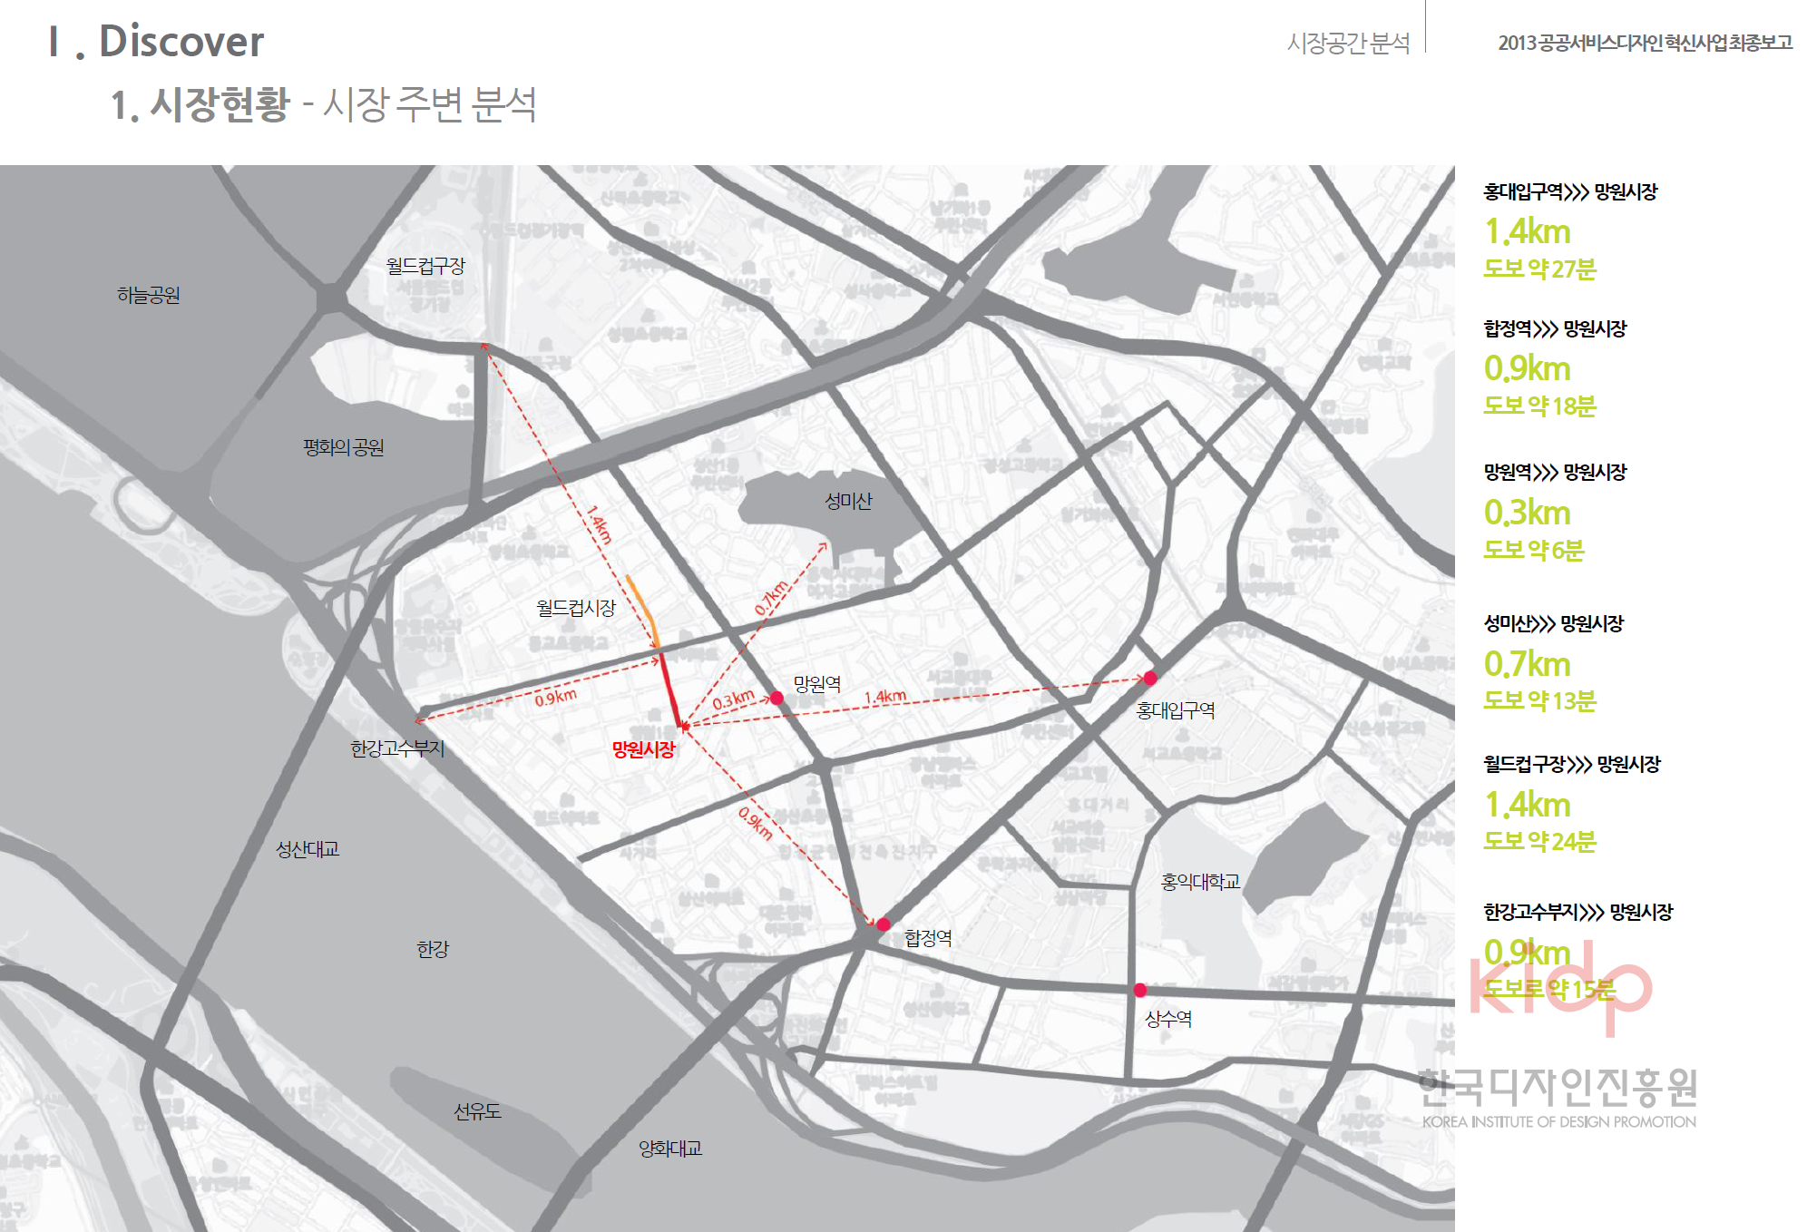Click the orange street segment near 월드컵시장

(640, 600)
